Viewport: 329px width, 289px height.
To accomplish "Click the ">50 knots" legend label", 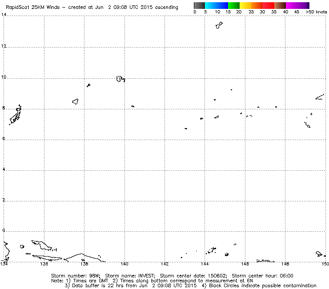I will tap(316, 12).
